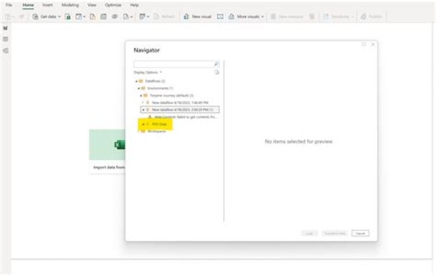Switch to Data view in sidebar

5,39
